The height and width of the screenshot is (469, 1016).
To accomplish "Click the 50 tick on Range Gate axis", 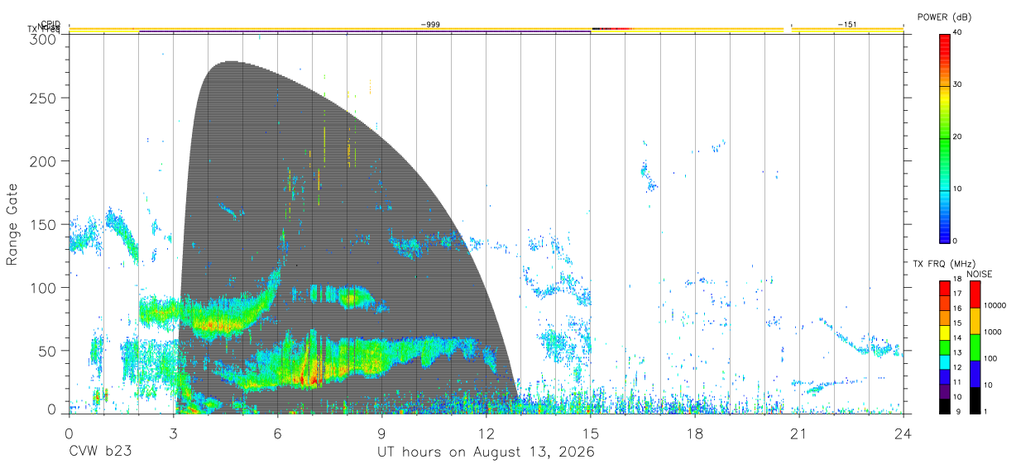I will click(46, 351).
